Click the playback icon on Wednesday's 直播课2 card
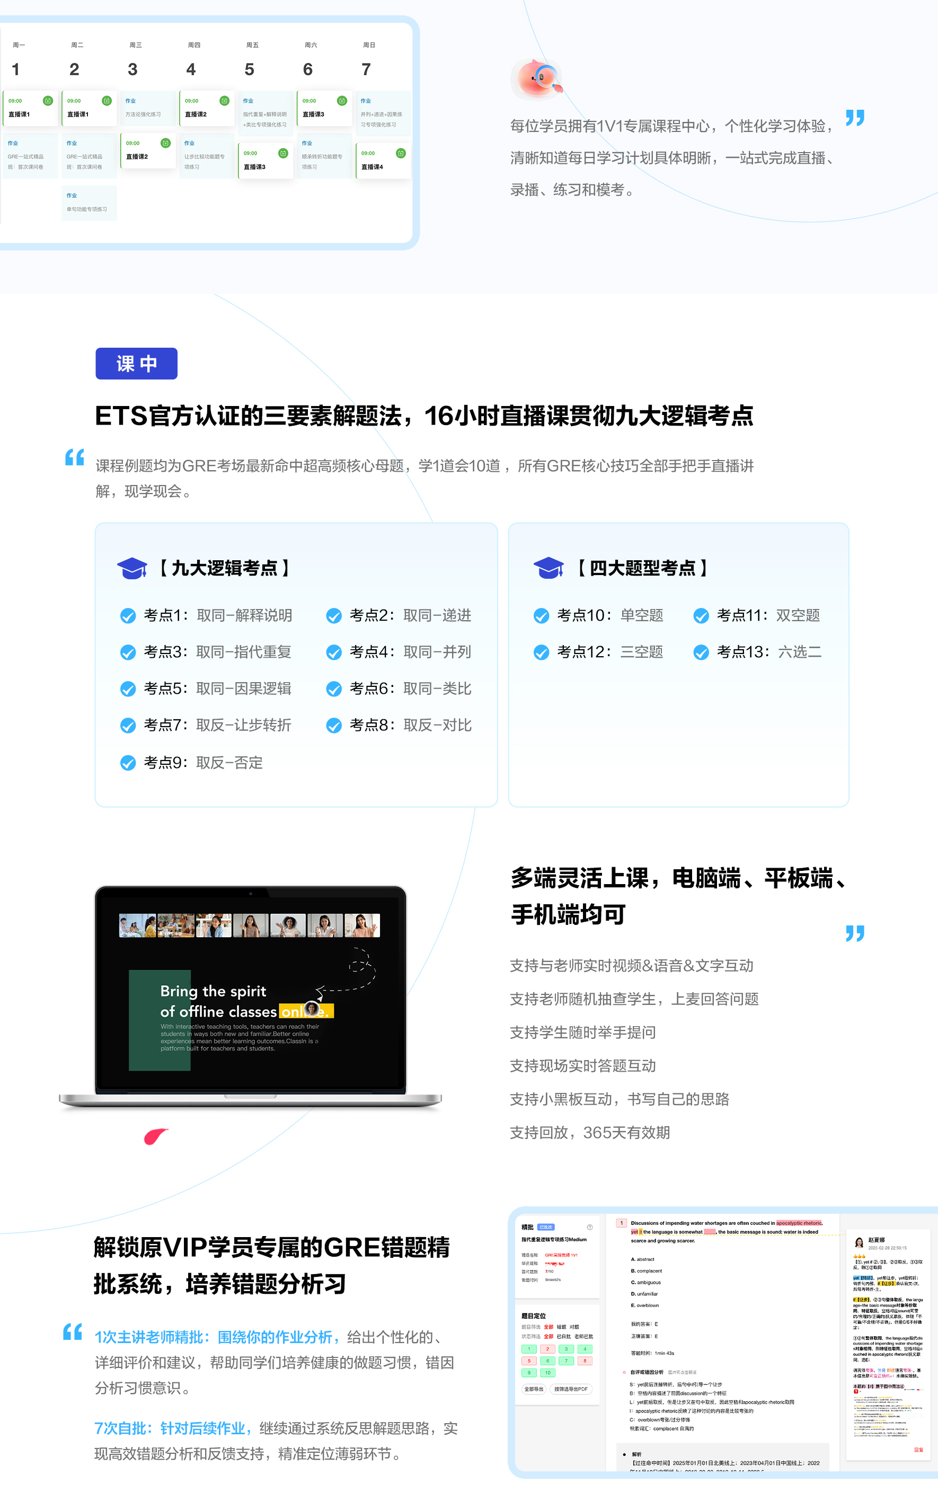 pyautogui.click(x=165, y=143)
